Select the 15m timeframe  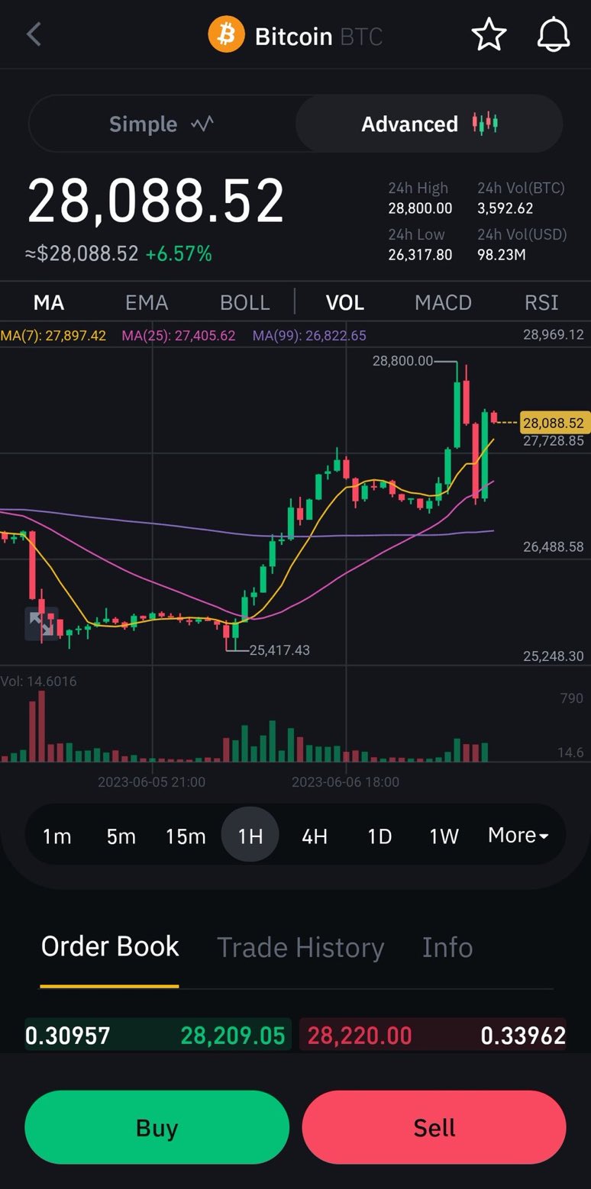click(x=186, y=836)
